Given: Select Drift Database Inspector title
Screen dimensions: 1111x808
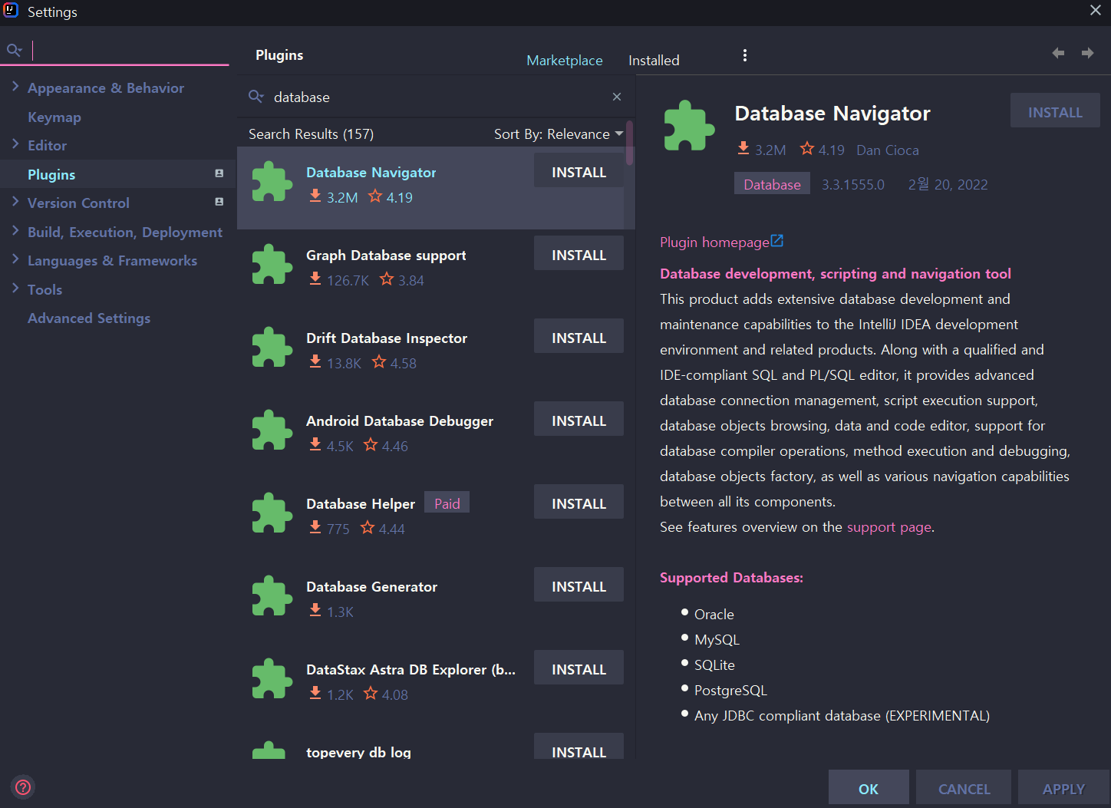Looking at the screenshot, I should click(387, 338).
